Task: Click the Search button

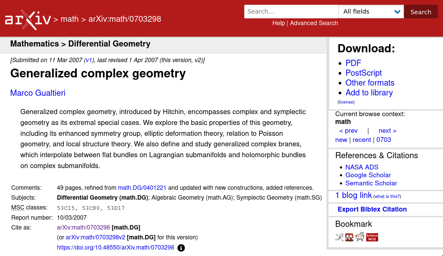Action: [x=421, y=12]
